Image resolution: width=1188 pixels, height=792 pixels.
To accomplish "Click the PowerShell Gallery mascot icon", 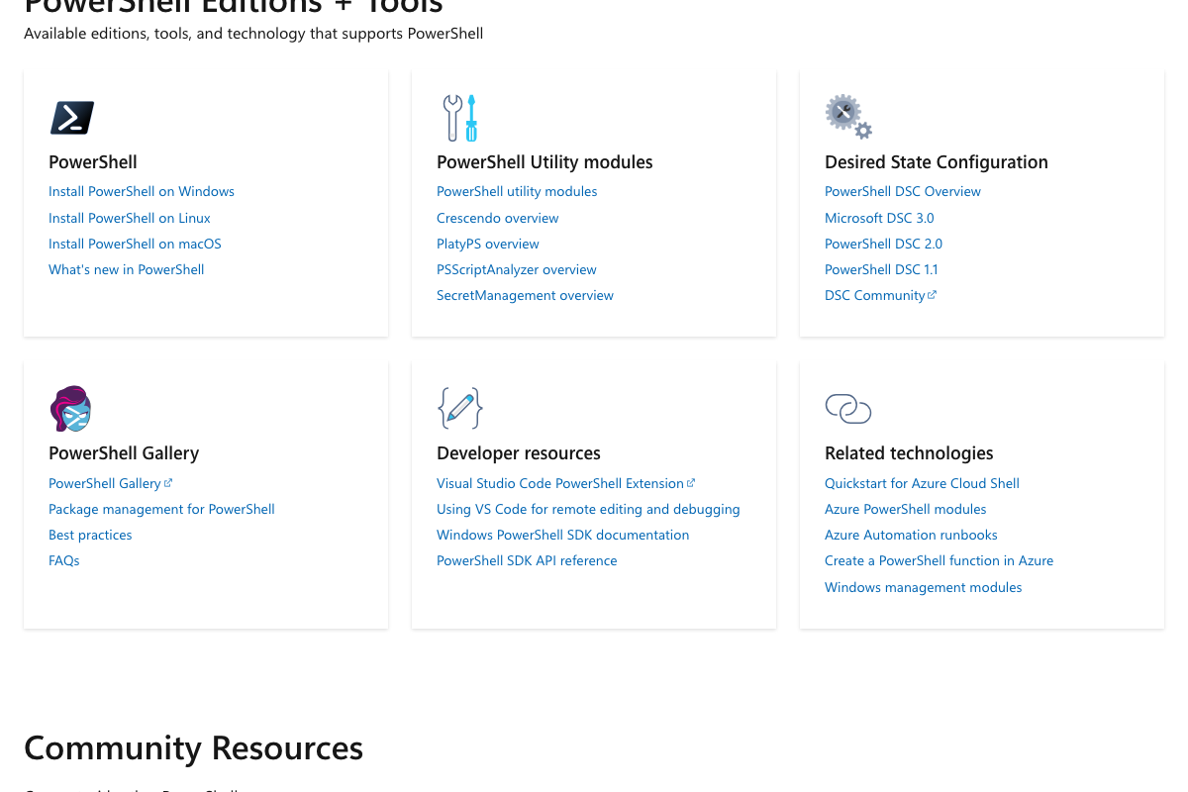I will point(71,409).
